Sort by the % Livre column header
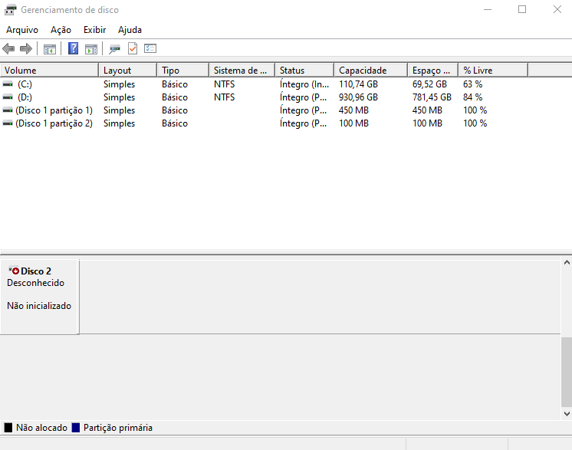The width and height of the screenshot is (572, 450). (493, 70)
